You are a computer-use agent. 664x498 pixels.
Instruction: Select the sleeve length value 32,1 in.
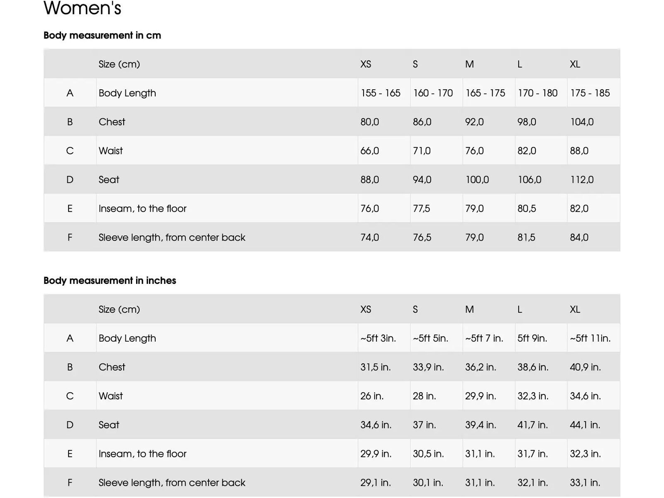(532, 483)
